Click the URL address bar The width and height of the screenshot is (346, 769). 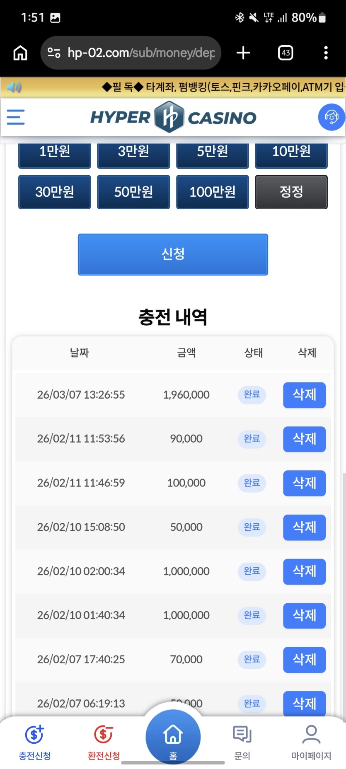pos(141,53)
